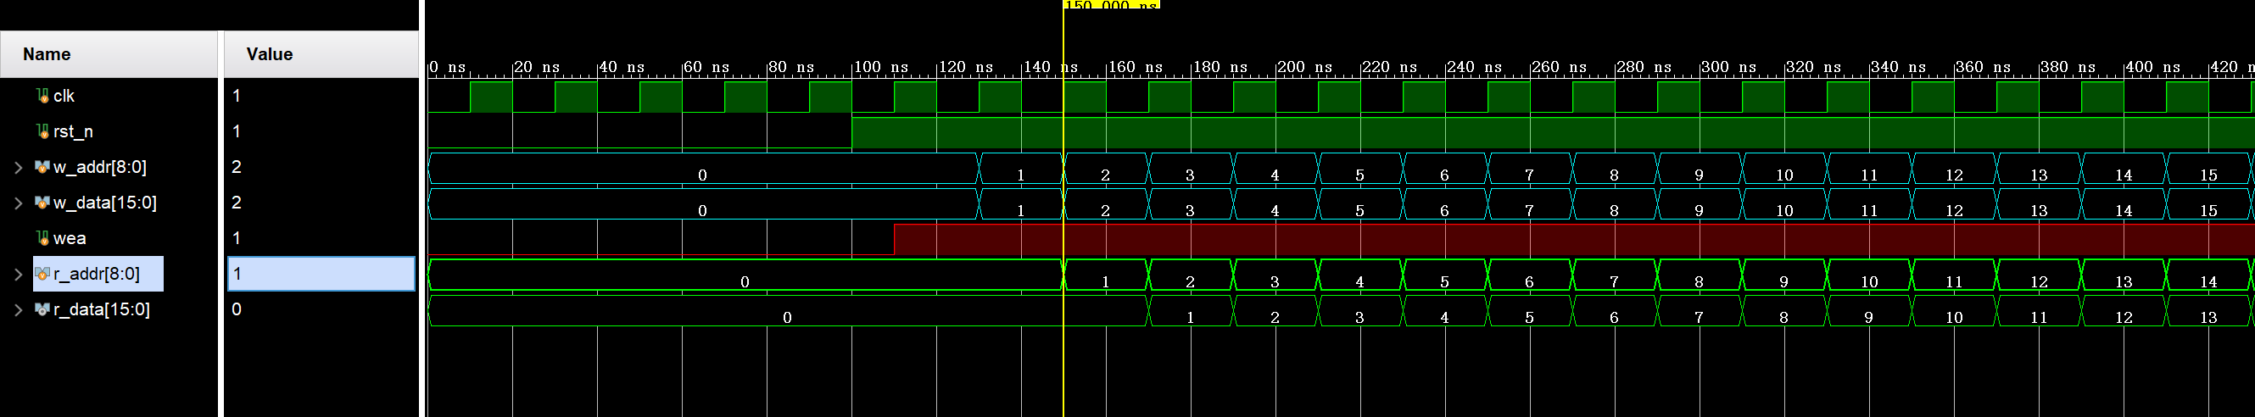Click the green rst_n high waveform
This screenshot has height=417, width=2255.
pyautogui.click(x=1553, y=133)
